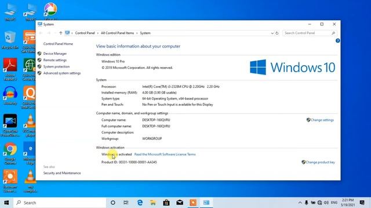Expand chevron after Control Panel breadcrumb
Screen dimensions: 371x208
[x=98, y=33]
